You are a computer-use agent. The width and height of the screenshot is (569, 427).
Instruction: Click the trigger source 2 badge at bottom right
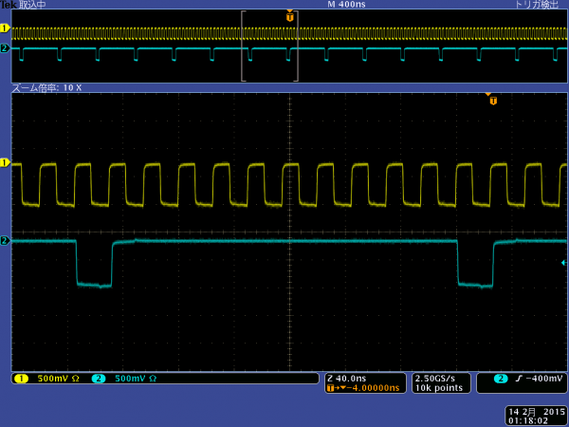point(501,379)
